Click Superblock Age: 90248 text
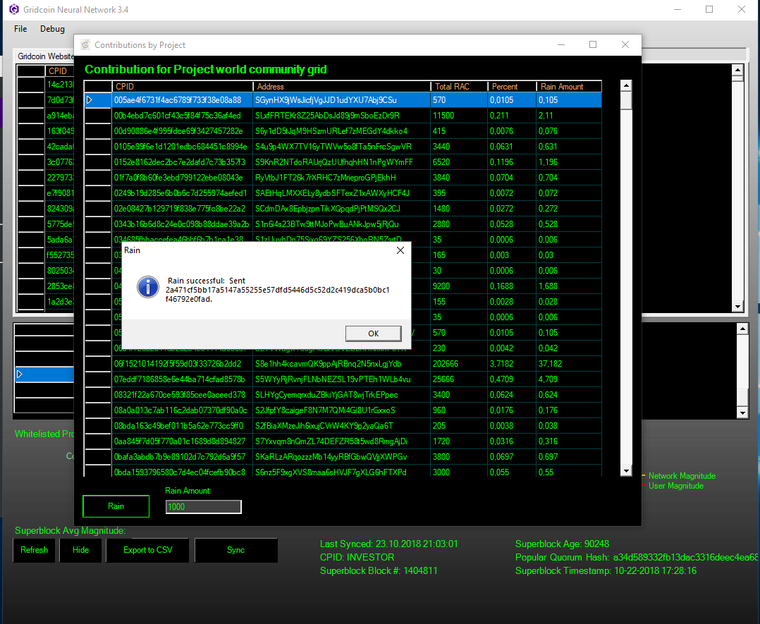 click(x=563, y=544)
